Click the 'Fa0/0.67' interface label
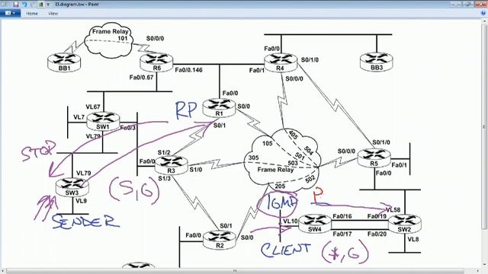This screenshot has width=488, height=274. (x=142, y=78)
